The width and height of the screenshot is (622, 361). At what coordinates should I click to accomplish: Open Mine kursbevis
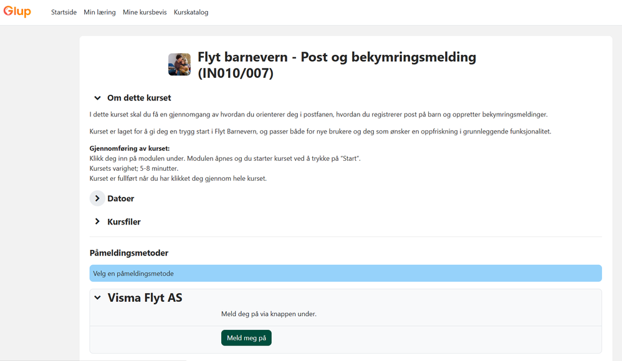point(145,12)
